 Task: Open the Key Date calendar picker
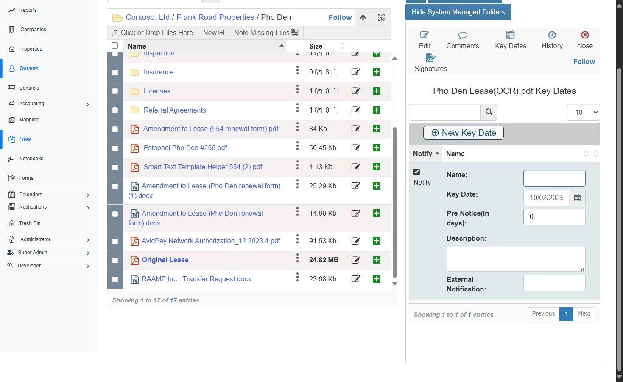click(x=577, y=198)
